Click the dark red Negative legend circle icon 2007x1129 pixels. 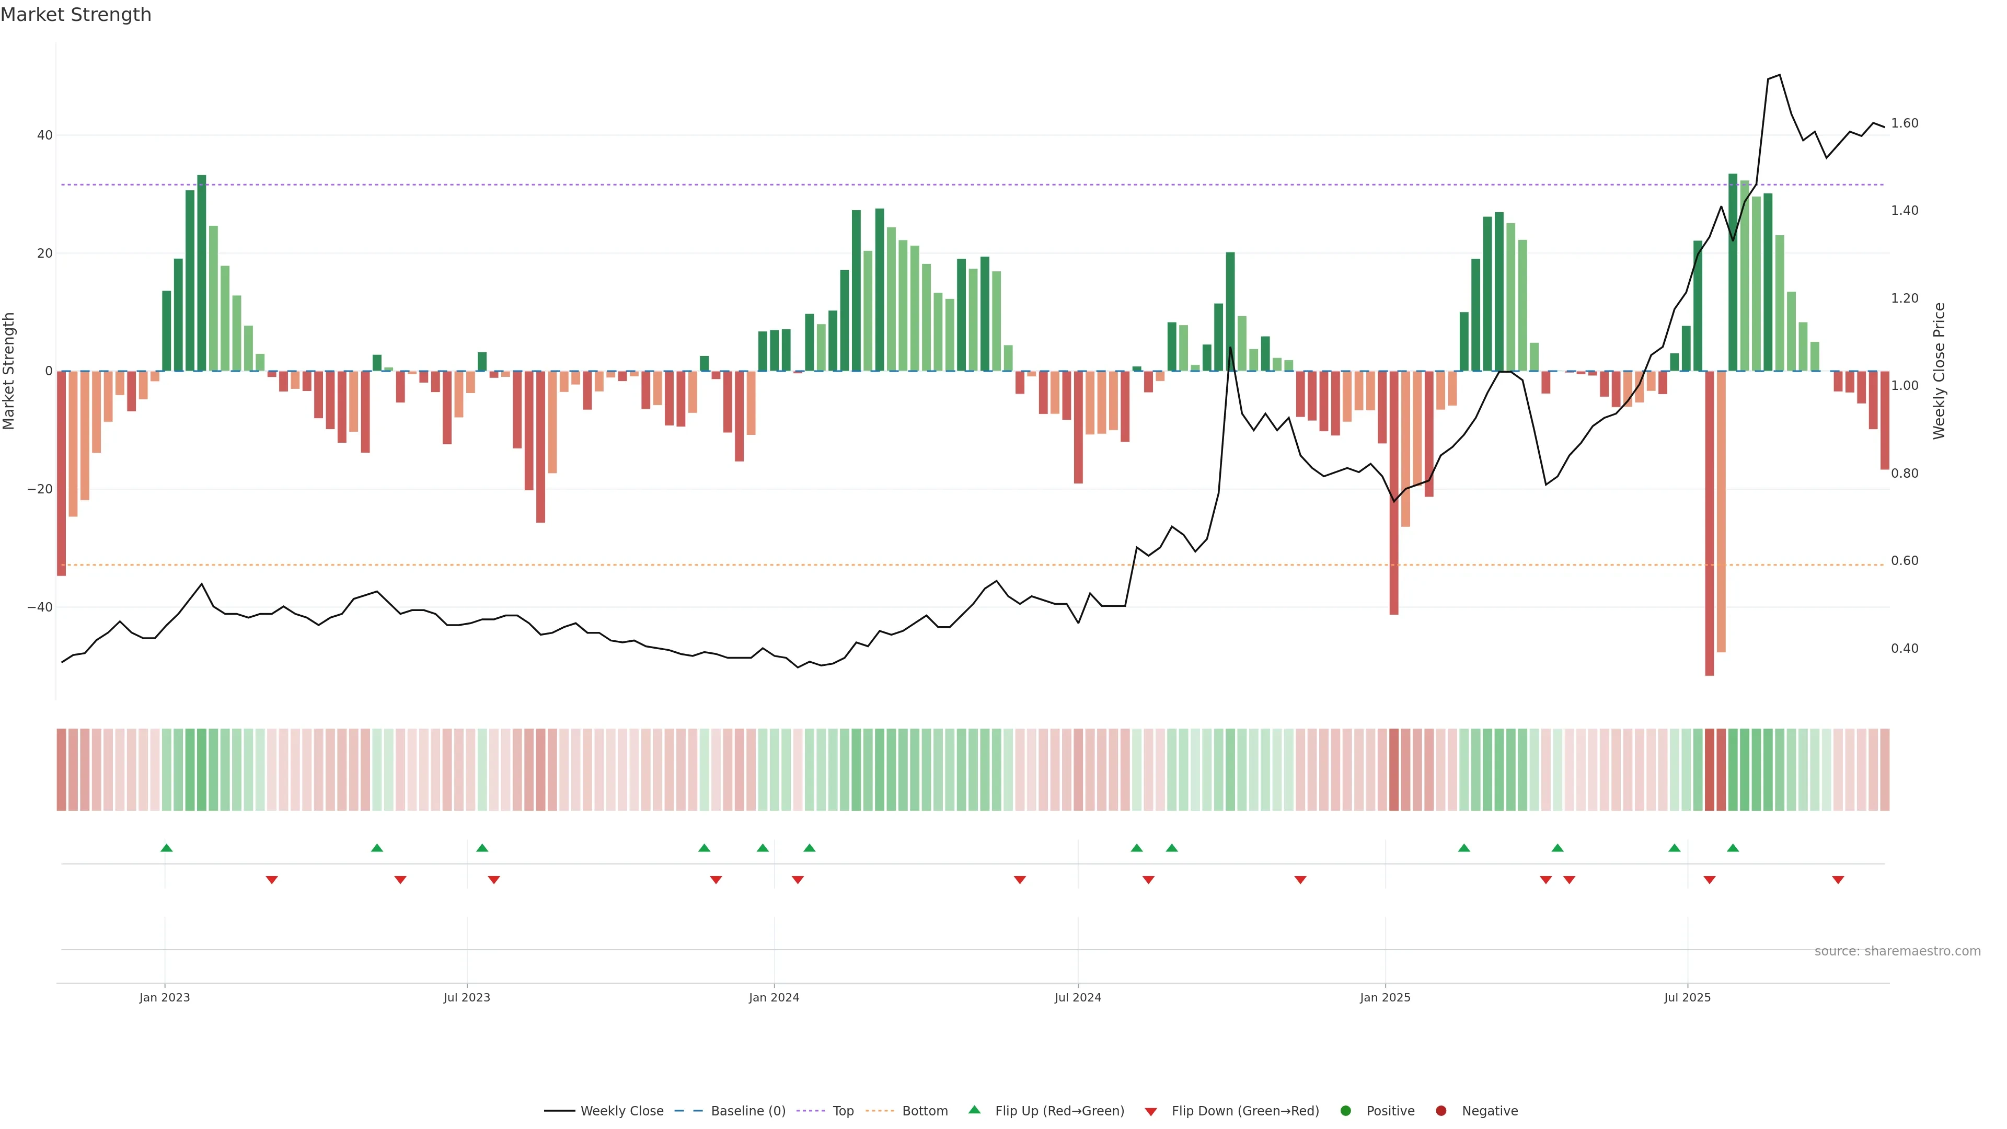coord(1440,1111)
